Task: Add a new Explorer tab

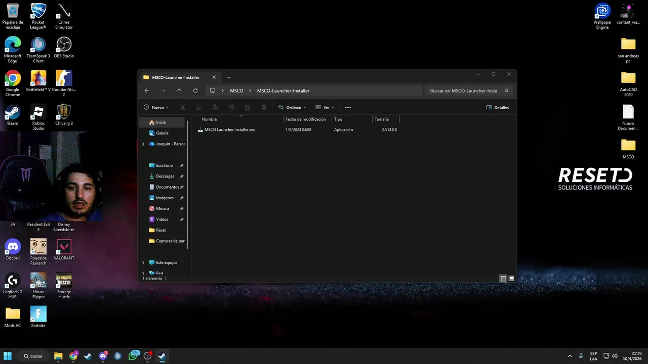Action: [x=229, y=77]
